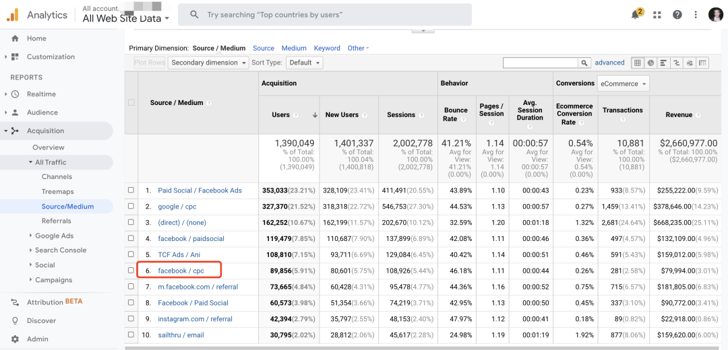
Task: Click help icon beside Sessions header
Action: (421, 115)
